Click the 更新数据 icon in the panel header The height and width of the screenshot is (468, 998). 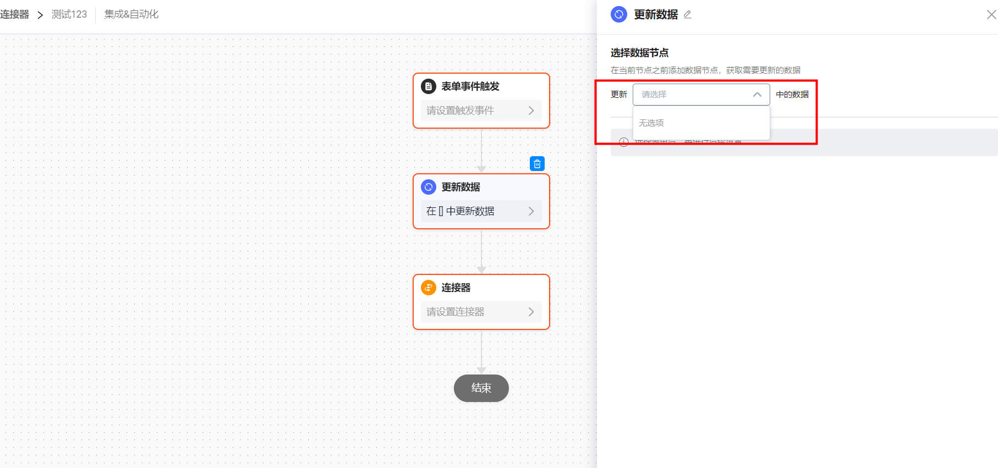pos(619,14)
